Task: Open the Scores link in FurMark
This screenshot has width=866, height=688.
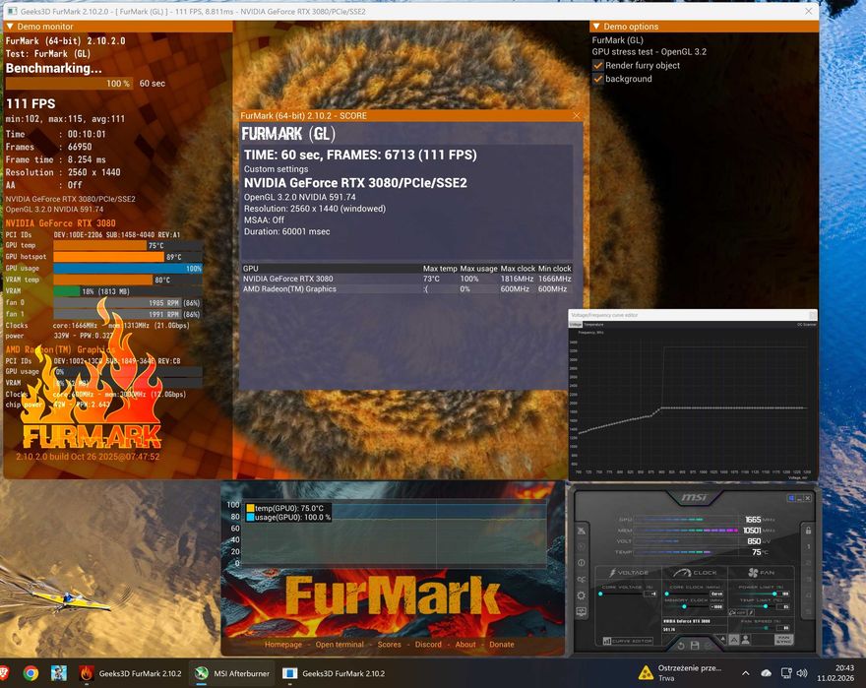Action: [x=390, y=645]
